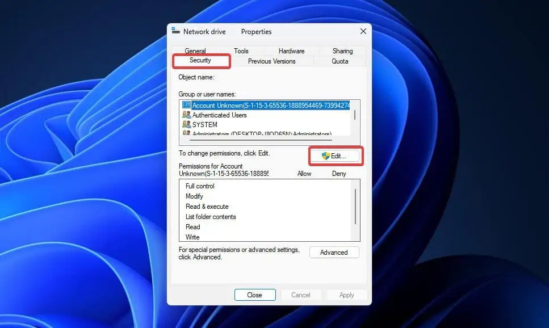
Task: Open Advanced security settings
Action: tap(334, 253)
